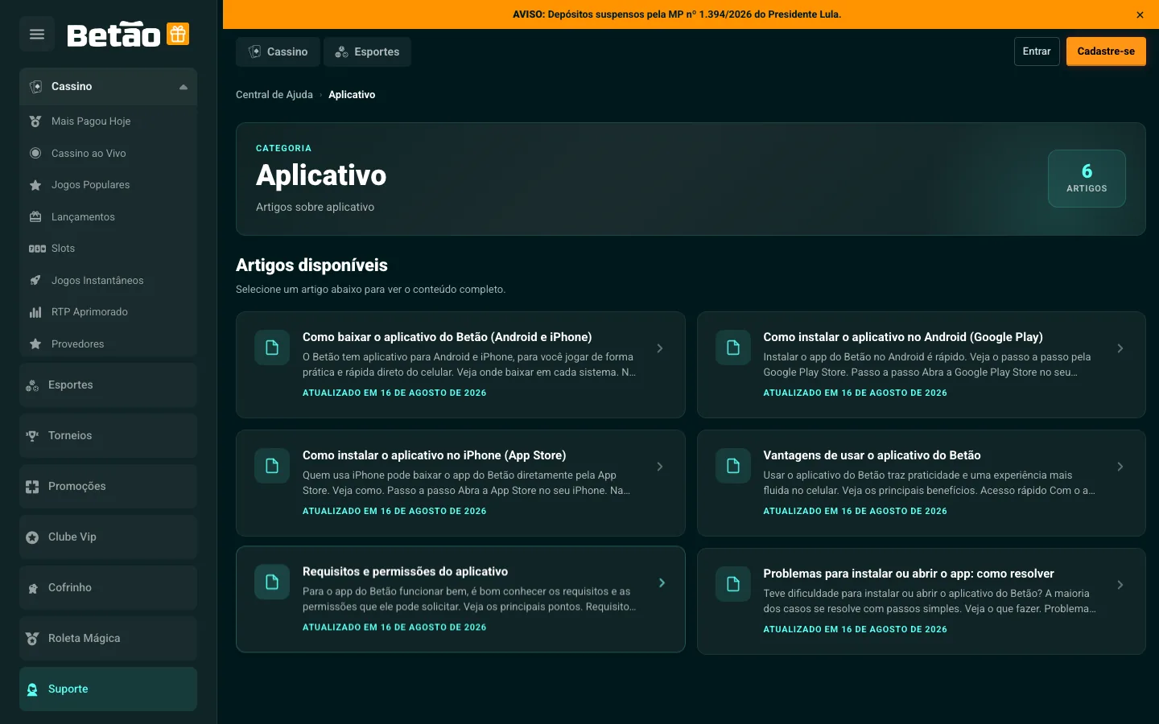The image size is (1159, 724).
Task: Click the headset icon next to Suporte
Action: click(32, 689)
